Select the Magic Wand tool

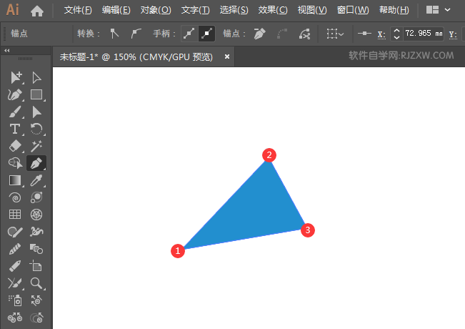(x=36, y=146)
